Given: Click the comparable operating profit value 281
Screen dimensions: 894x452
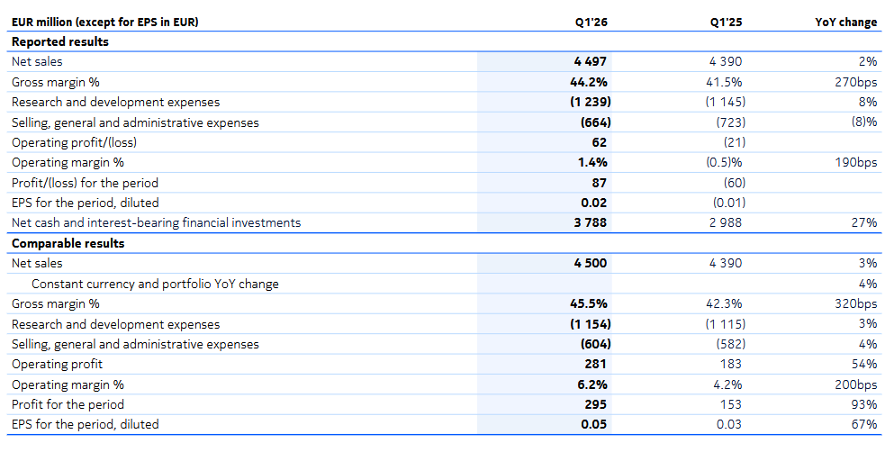Looking at the screenshot, I should click(596, 364).
